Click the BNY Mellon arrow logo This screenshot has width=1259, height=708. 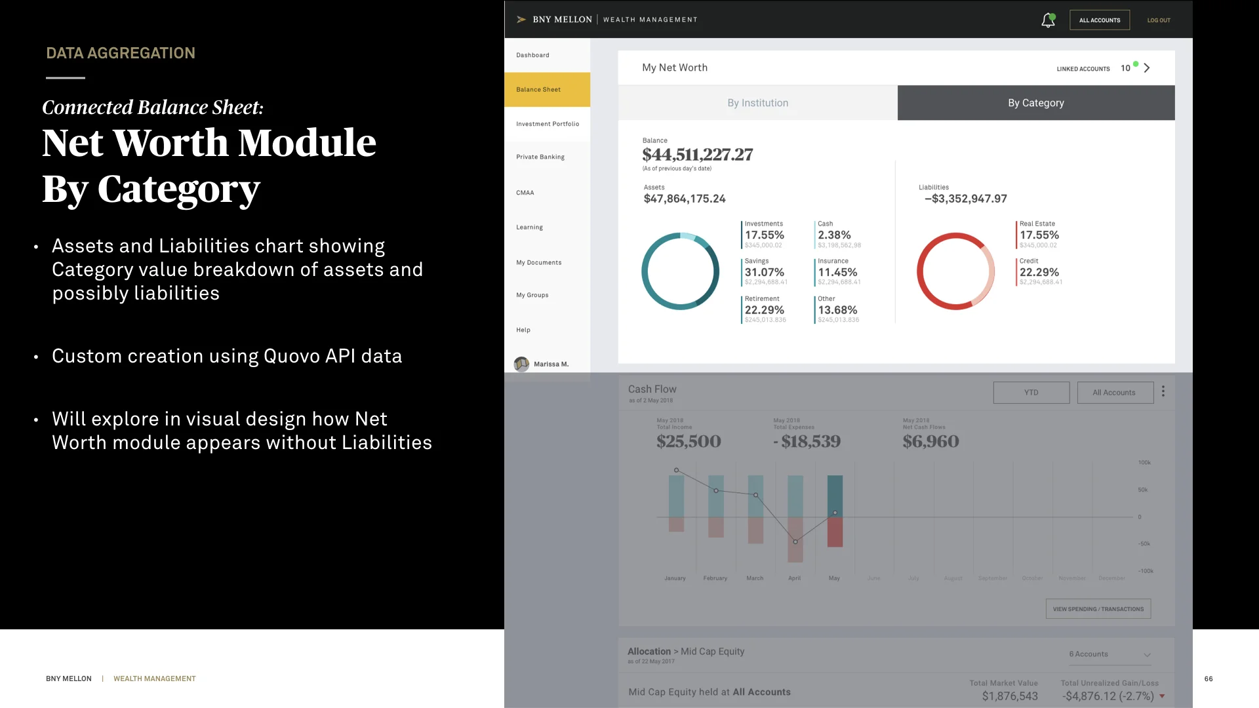point(521,20)
